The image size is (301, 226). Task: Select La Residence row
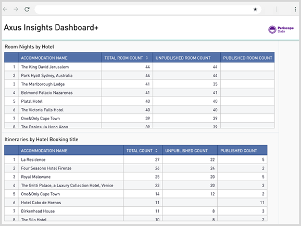136,159
